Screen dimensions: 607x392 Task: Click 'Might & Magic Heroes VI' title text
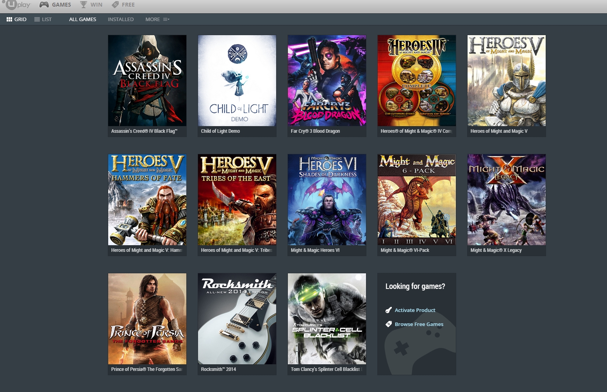point(315,250)
